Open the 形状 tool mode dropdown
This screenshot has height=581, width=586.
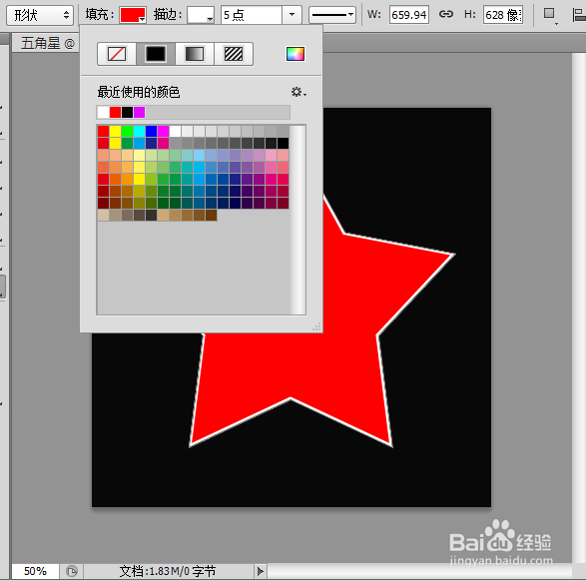coord(40,15)
